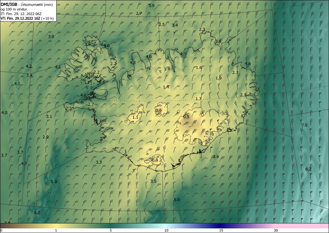
Task: Click the 1.1 value on the glacier
Action: (135, 117)
